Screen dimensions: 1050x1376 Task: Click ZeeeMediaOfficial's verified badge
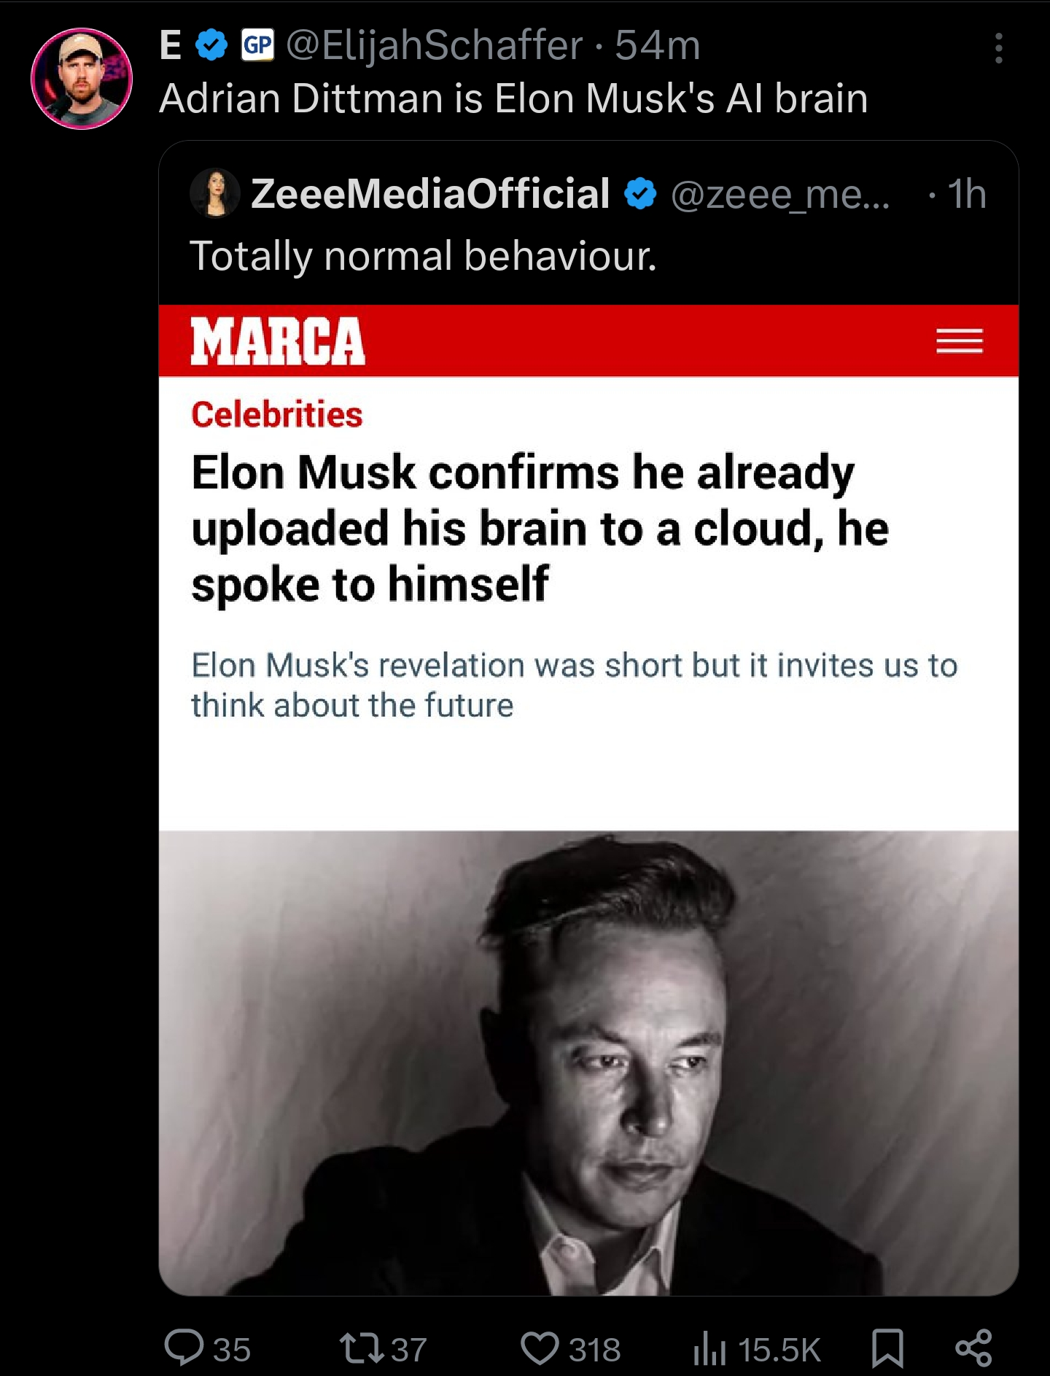pyautogui.click(x=640, y=194)
